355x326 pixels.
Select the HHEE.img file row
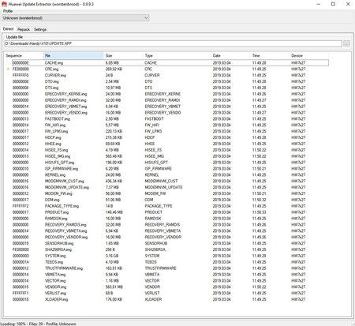(170, 144)
